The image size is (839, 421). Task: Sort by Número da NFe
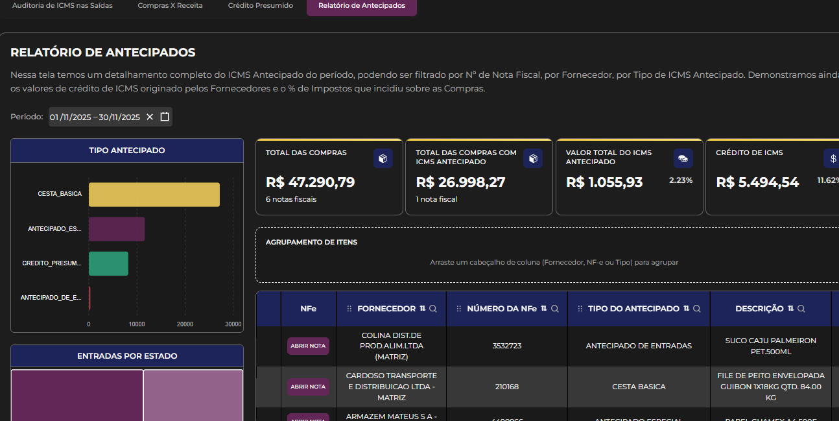click(x=544, y=309)
